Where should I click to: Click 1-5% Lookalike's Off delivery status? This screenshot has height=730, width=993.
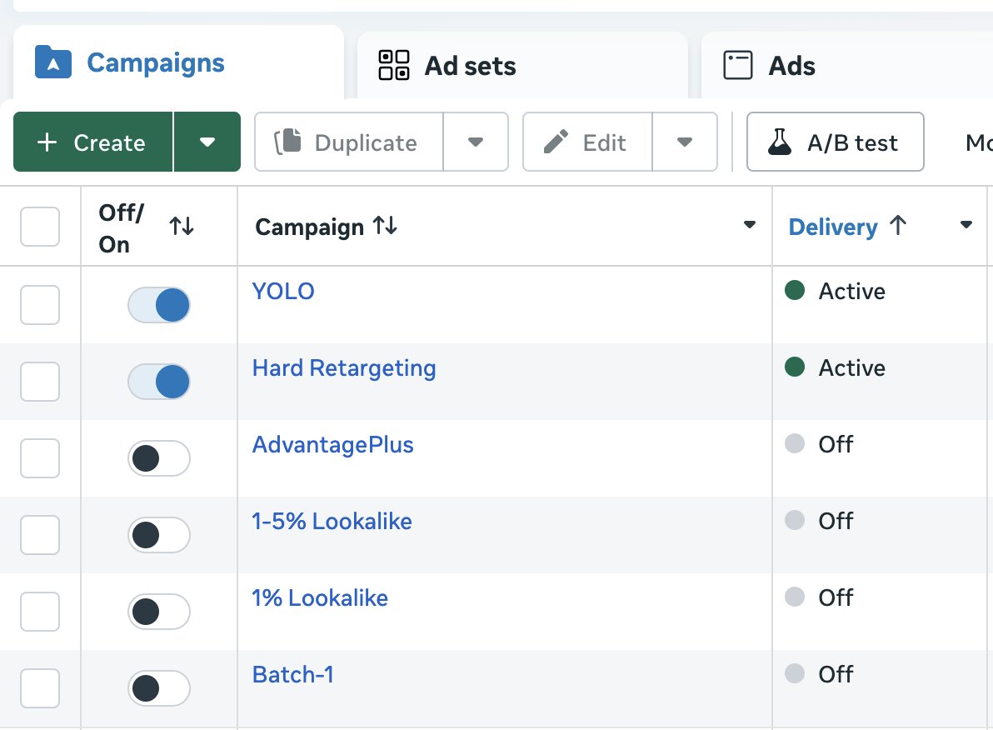click(819, 521)
